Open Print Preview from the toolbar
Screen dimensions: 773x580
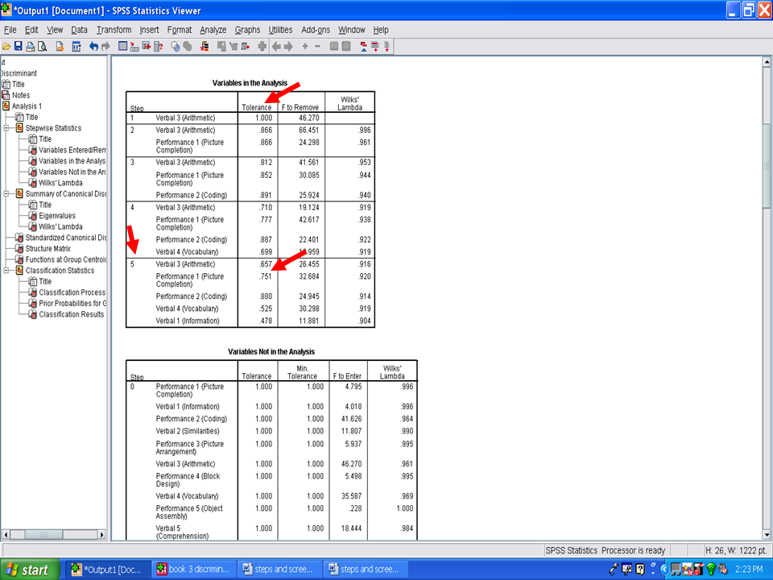tap(42, 46)
